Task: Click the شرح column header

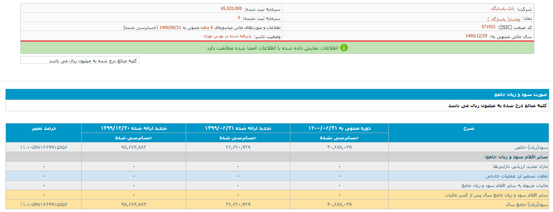Action: point(468,128)
